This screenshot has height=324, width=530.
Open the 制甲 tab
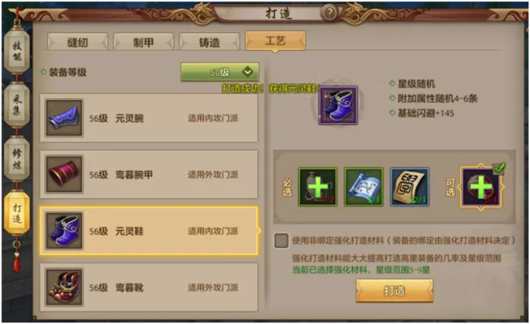click(x=144, y=42)
